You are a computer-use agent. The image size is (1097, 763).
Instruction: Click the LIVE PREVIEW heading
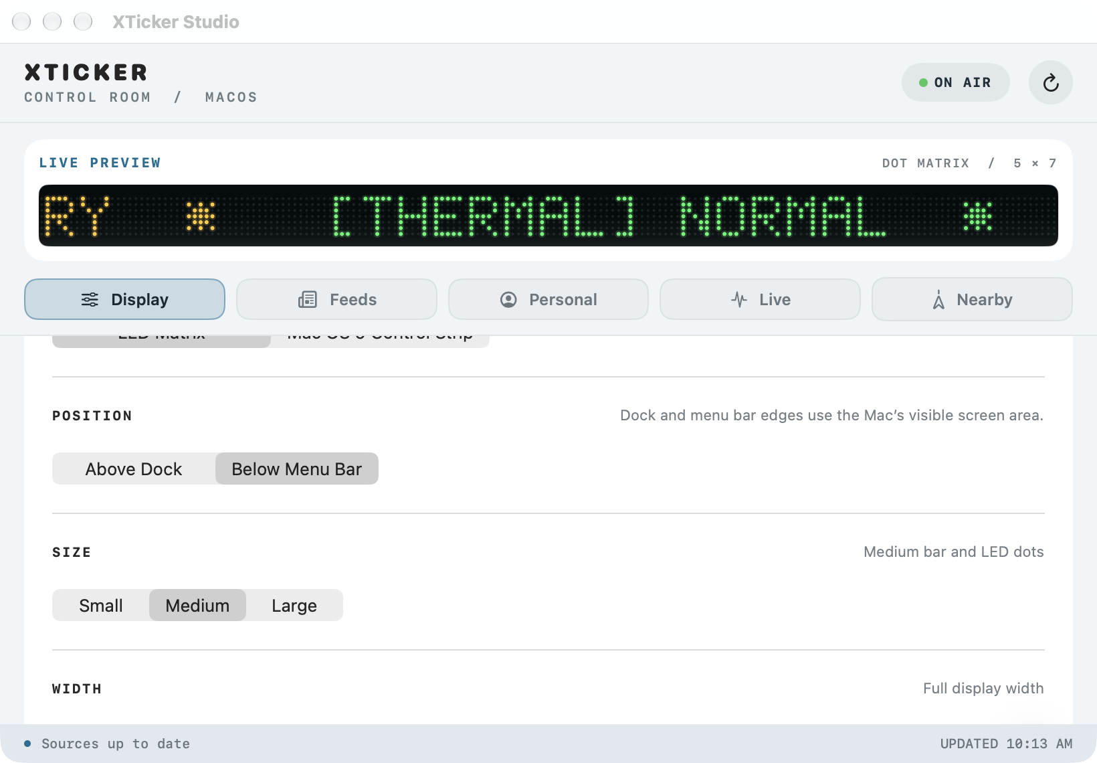100,163
